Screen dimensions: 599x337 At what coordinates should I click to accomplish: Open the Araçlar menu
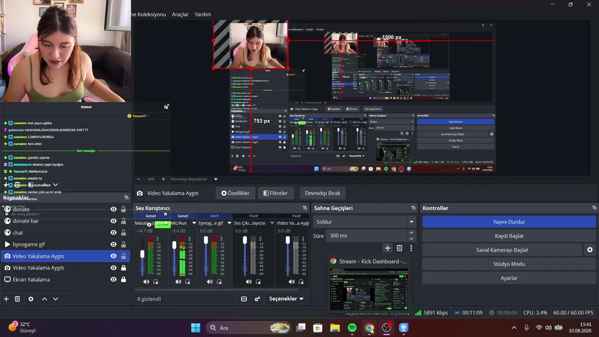coord(180,15)
